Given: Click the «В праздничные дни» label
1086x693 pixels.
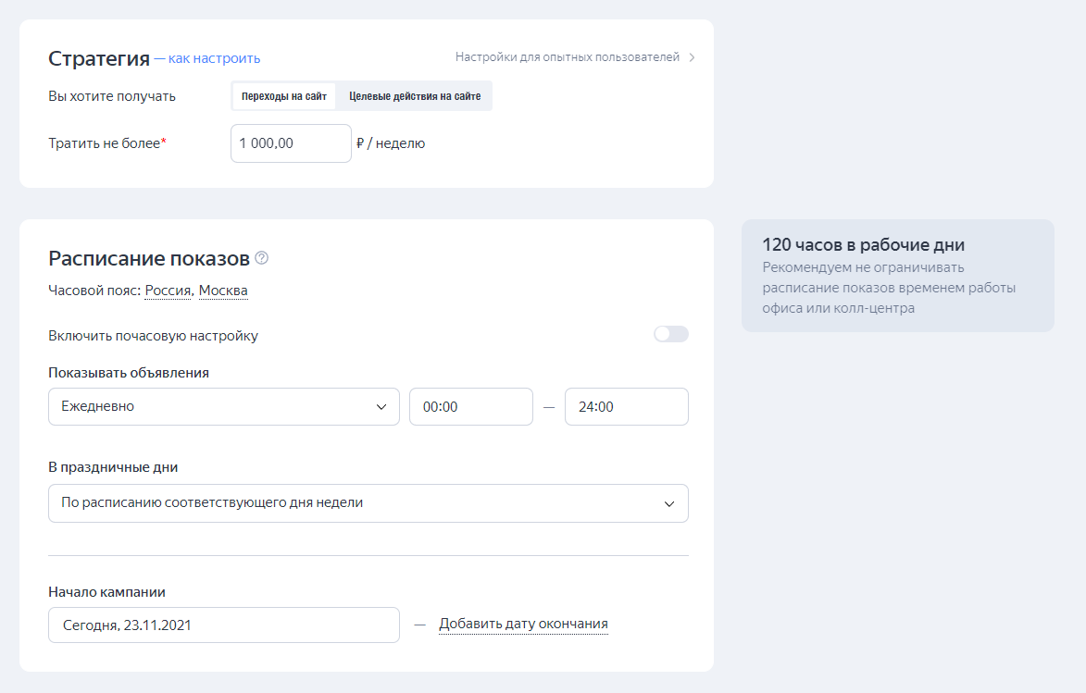Looking at the screenshot, I should tap(113, 467).
